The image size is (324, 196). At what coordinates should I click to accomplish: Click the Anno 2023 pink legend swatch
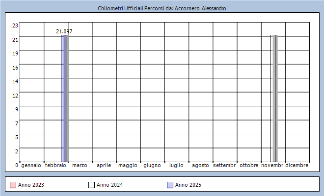tap(12, 185)
